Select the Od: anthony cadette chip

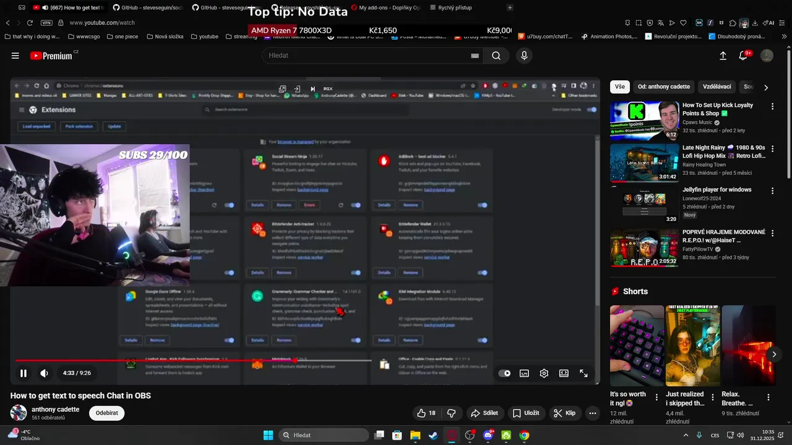pos(663,87)
